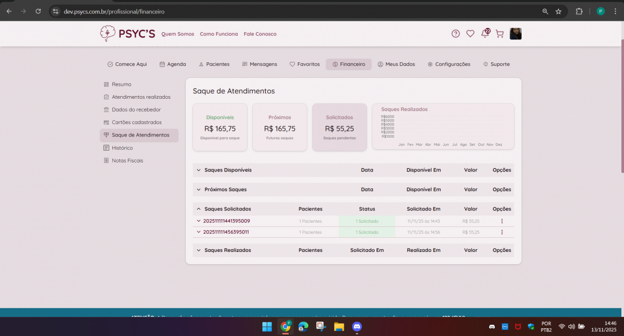Image resolution: width=624 pixels, height=336 pixels.
Task: Expand the Próximos Saques section
Action: (x=199, y=190)
